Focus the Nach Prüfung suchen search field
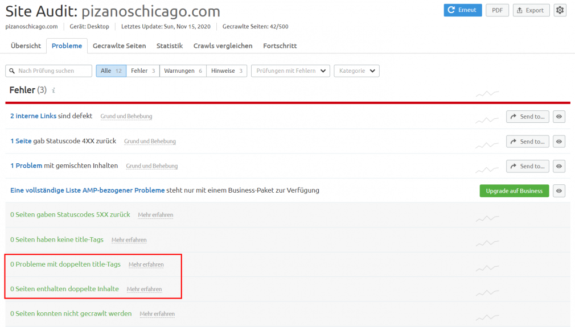This screenshot has width=575, height=327. click(49, 71)
